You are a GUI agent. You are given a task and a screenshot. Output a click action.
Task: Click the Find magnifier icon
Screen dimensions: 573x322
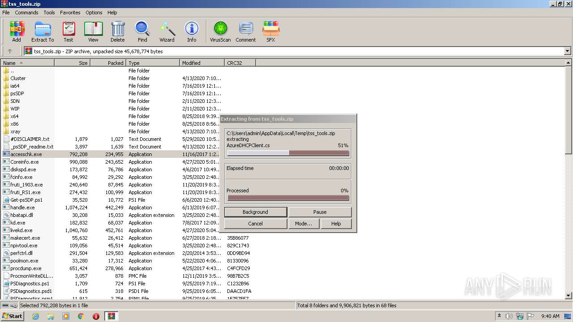(x=142, y=32)
